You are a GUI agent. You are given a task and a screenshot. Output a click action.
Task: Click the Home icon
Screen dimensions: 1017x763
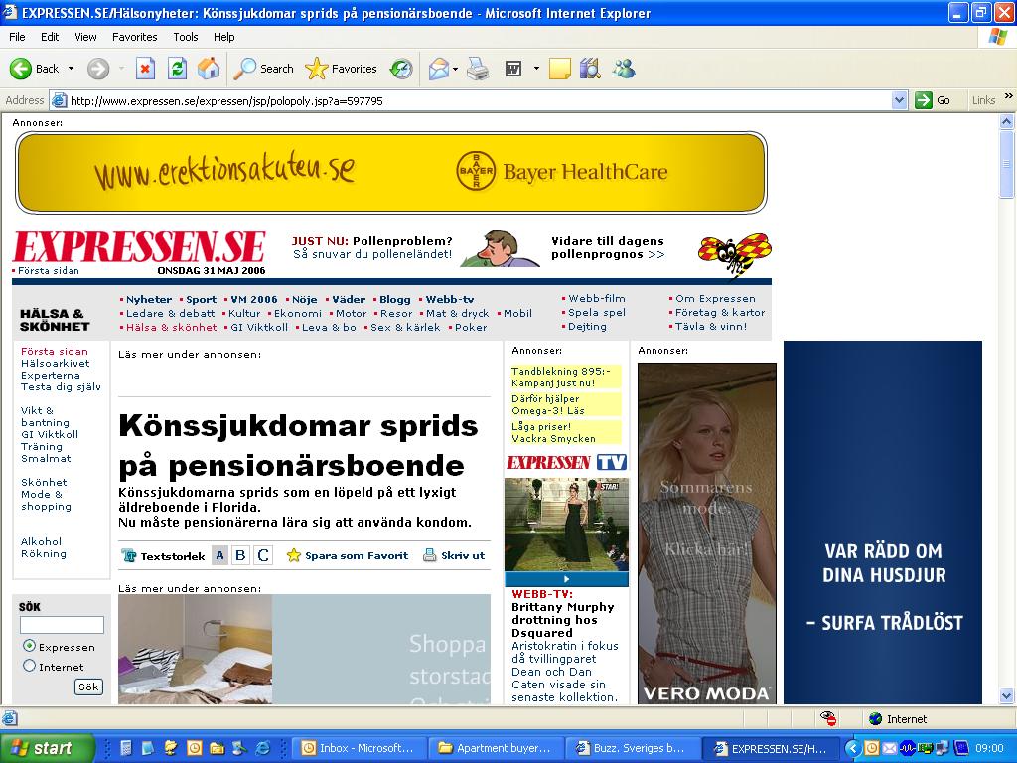click(x=209, y=69)
